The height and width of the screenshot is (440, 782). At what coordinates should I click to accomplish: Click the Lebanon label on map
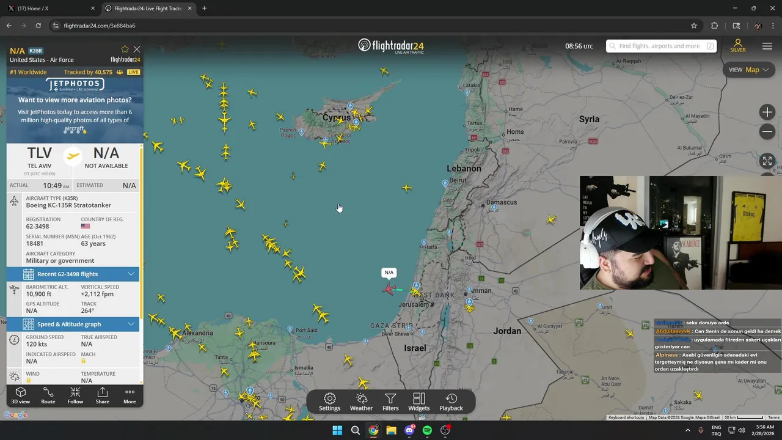click(464, 168)
